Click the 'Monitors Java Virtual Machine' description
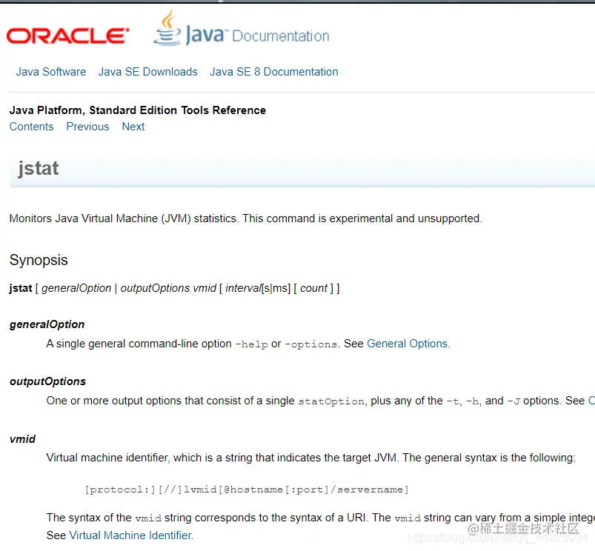The height and width of the screenshot is (551, 595). click(x=246, y=218)
